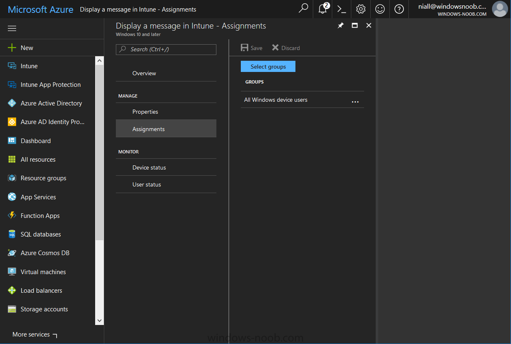The image size is (511, 344).
Task: Click the Intune sidebar label
Action: [x=29, y=66]
